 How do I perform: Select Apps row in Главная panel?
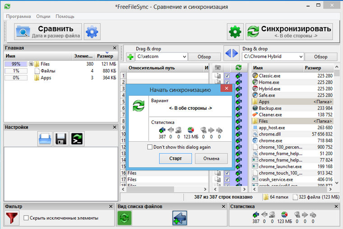pyautogui.click(x=60, y=78)
